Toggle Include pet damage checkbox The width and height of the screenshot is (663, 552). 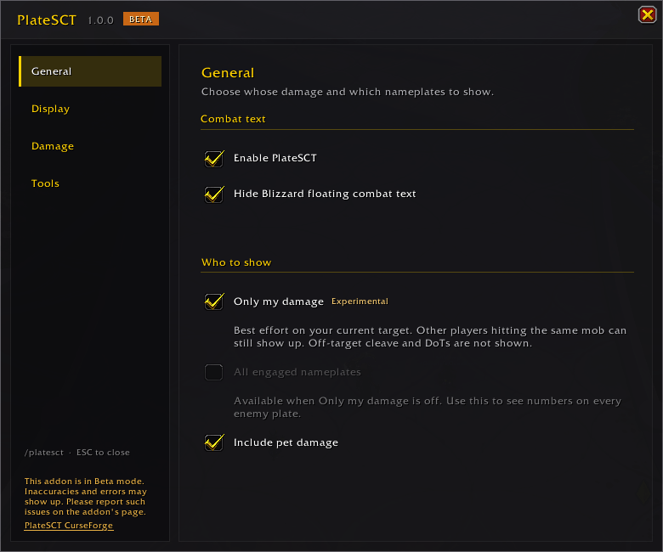point(214,442)
